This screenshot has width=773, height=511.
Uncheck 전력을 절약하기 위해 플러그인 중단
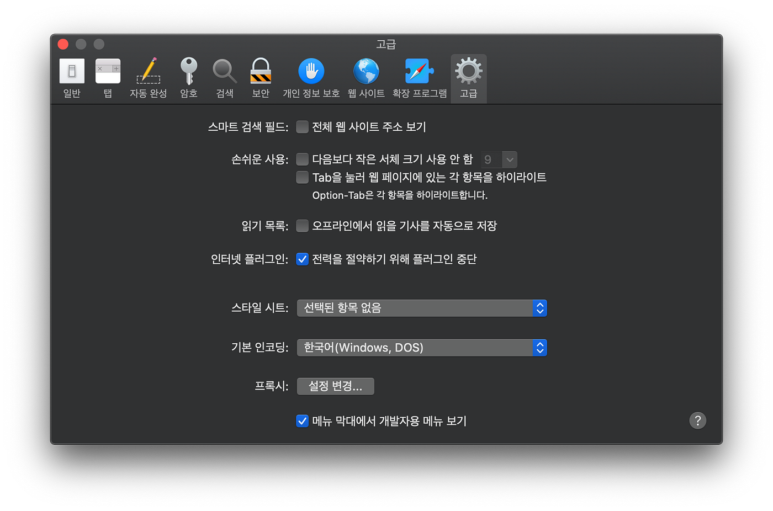pos(302,259)
